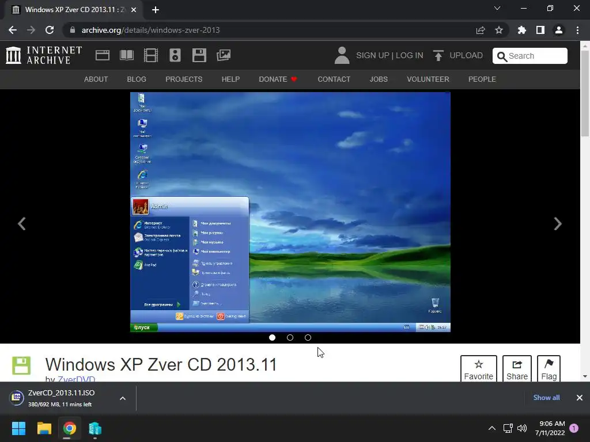Share this page from the address bar
This screenshot has height=442, width=590.
click(x=481, y=30)
